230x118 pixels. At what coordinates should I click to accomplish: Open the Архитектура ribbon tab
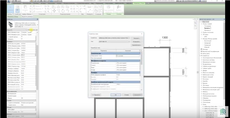[x=17, y=3]
